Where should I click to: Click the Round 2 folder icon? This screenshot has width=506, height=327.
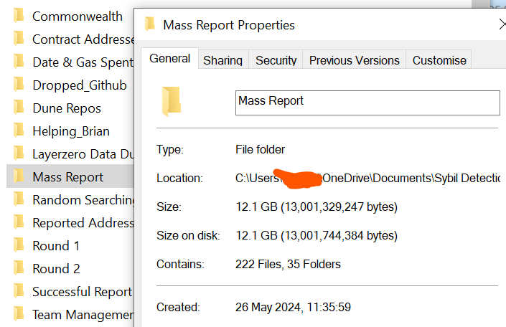click(19, 268)
